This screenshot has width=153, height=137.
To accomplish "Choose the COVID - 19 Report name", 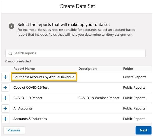I will tap(28, 98).
